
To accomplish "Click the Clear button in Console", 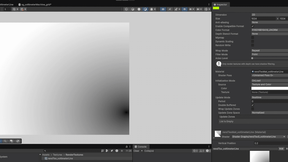I will (136, 151).
